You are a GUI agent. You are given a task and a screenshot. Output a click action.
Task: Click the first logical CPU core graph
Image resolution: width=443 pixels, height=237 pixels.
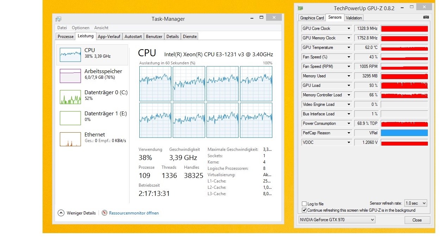[155, 84]
